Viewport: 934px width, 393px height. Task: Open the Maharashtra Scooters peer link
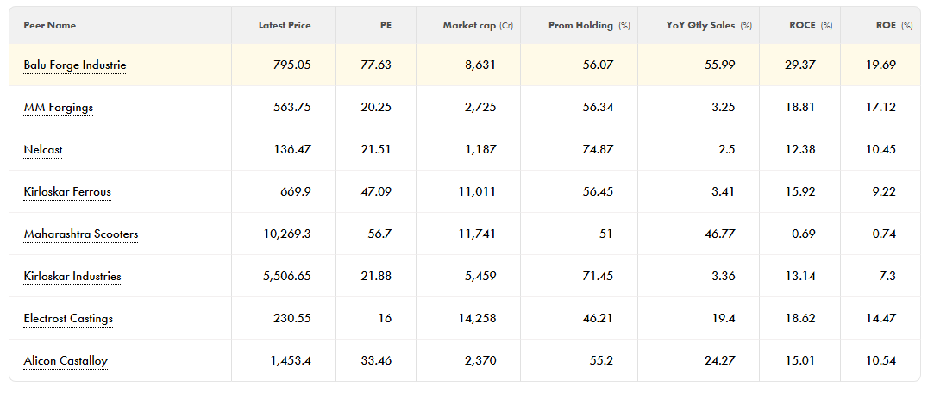pyautogui.click(x=81, y=234)
